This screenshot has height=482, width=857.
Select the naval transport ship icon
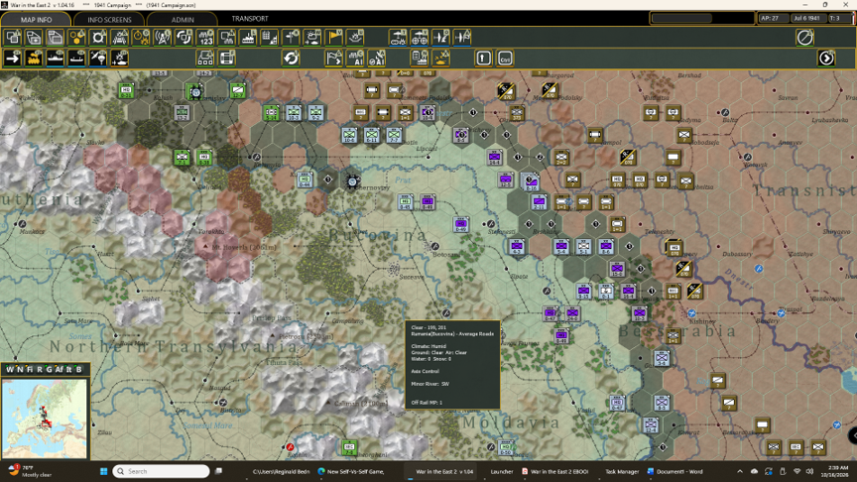point(56,58)
